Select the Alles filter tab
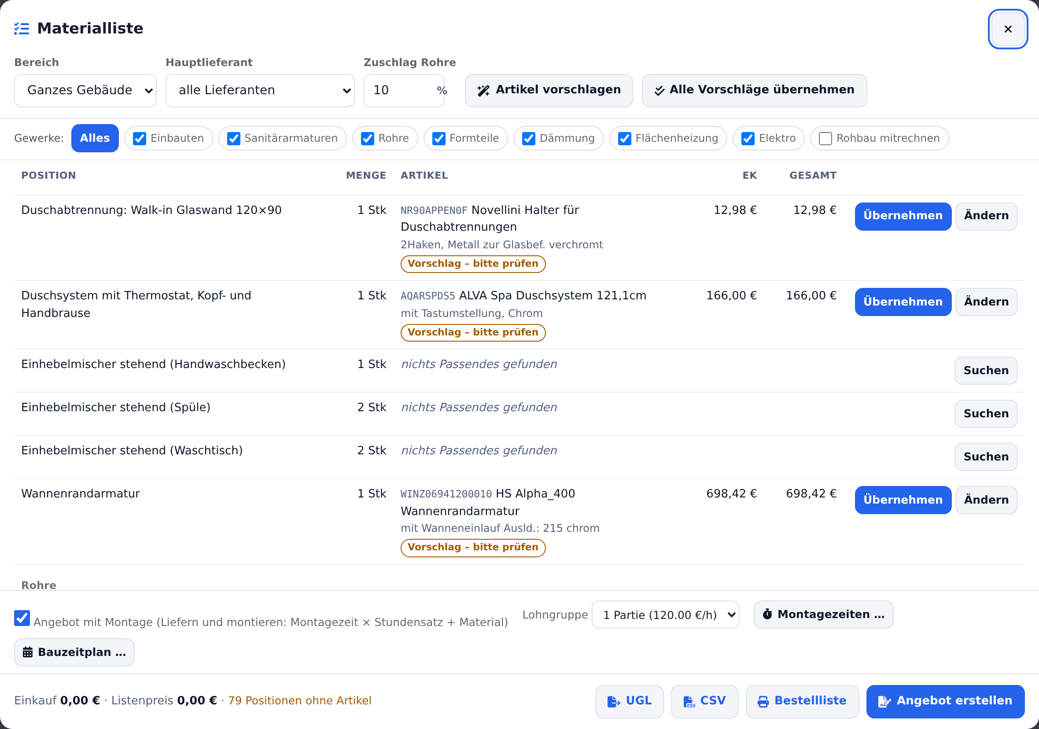1039x729 pixels. click(95, 138)
